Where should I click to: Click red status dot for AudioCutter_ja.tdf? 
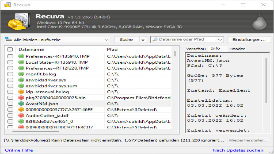(x=21, y=115)
